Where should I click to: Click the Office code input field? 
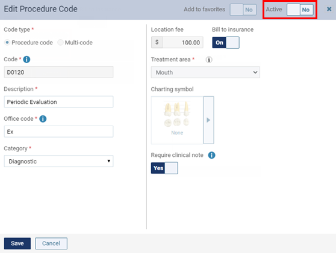click(x=58, y=132)
